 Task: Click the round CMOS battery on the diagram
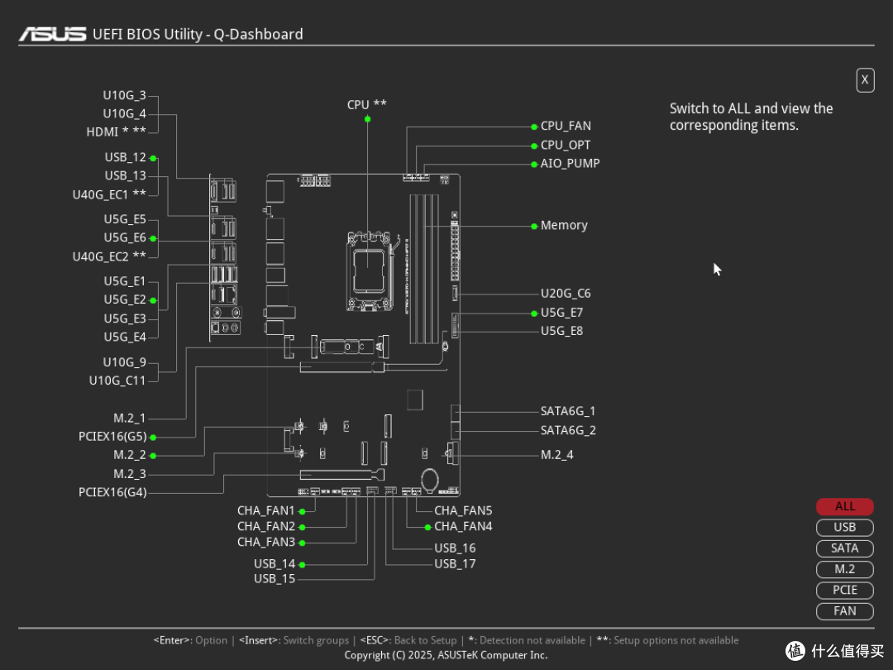tap(429, 479)
